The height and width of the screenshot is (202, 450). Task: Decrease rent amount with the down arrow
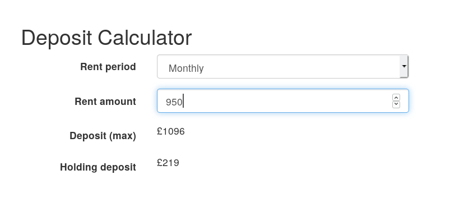pyautogui.click(x=396, y=104)
